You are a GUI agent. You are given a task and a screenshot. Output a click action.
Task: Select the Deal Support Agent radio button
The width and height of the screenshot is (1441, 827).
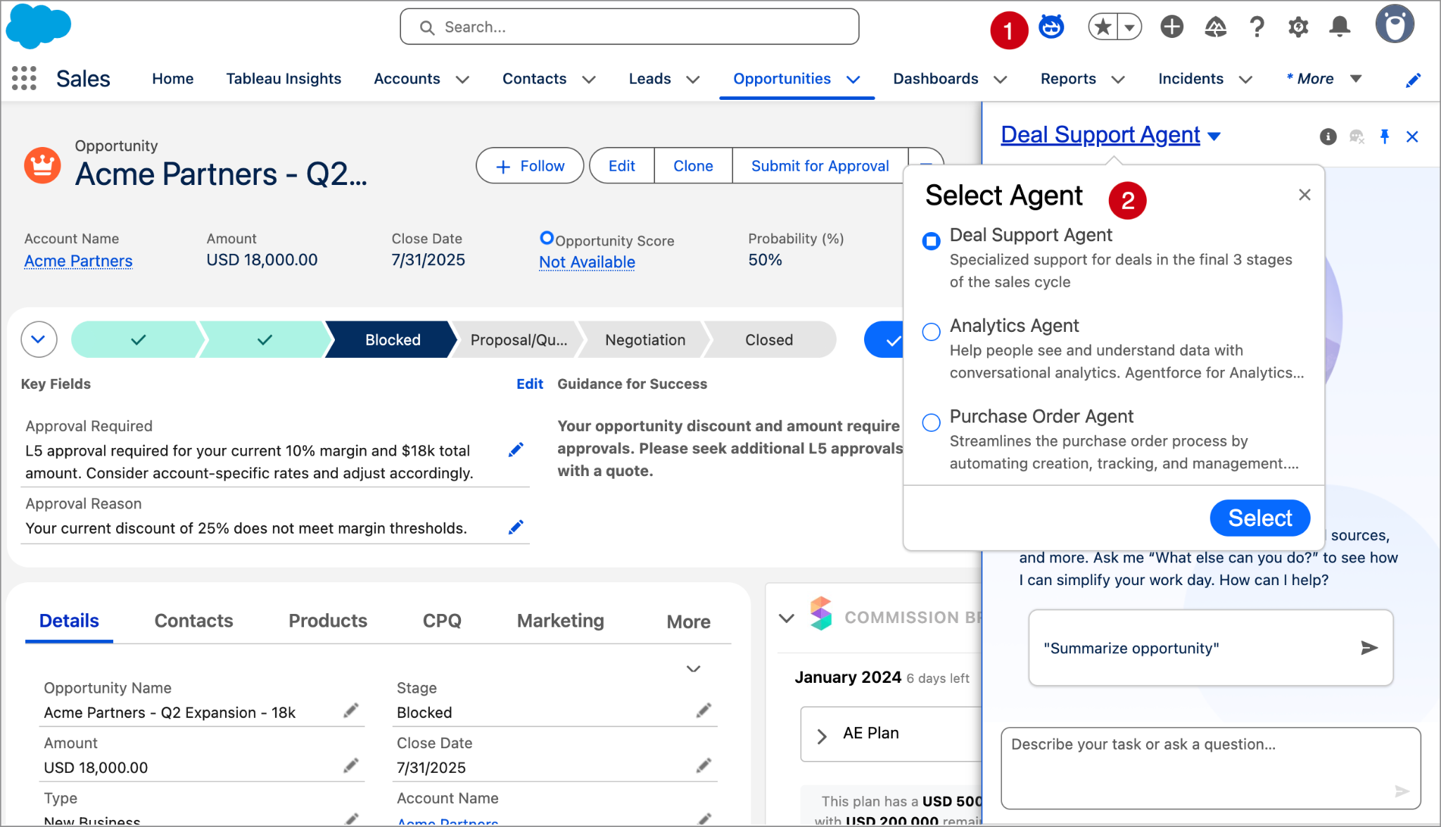[931, 241]
